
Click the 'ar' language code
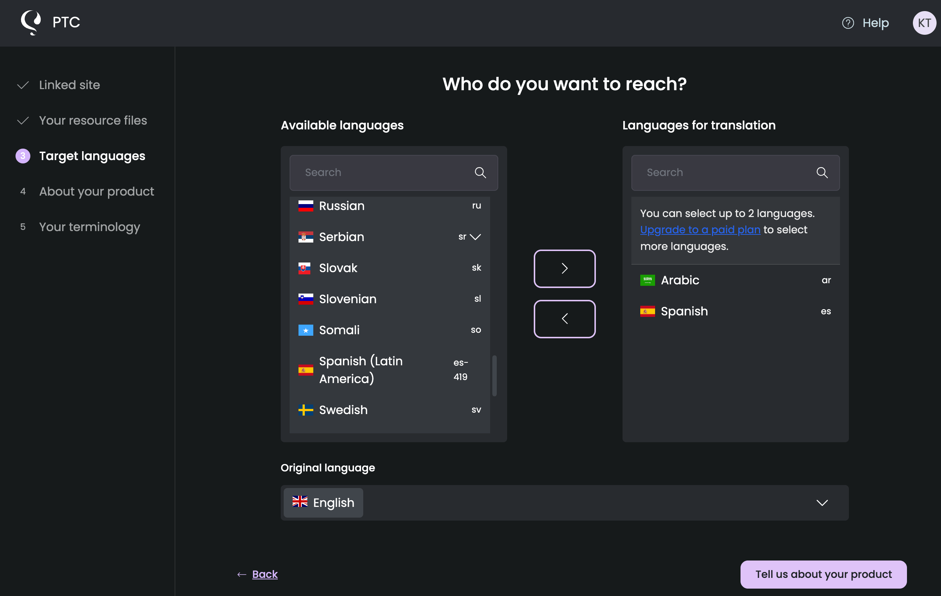click(x=826, y=280)
